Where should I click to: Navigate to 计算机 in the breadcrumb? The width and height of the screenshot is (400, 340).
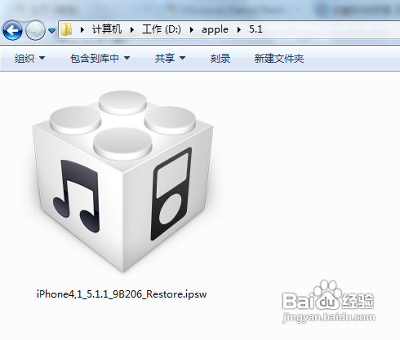point(107,29)
